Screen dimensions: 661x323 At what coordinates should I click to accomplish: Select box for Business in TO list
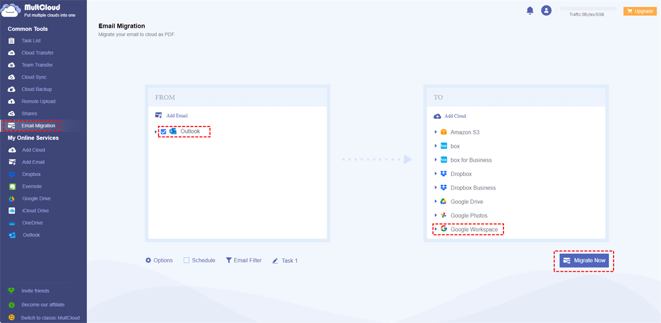tap(471, 160)
